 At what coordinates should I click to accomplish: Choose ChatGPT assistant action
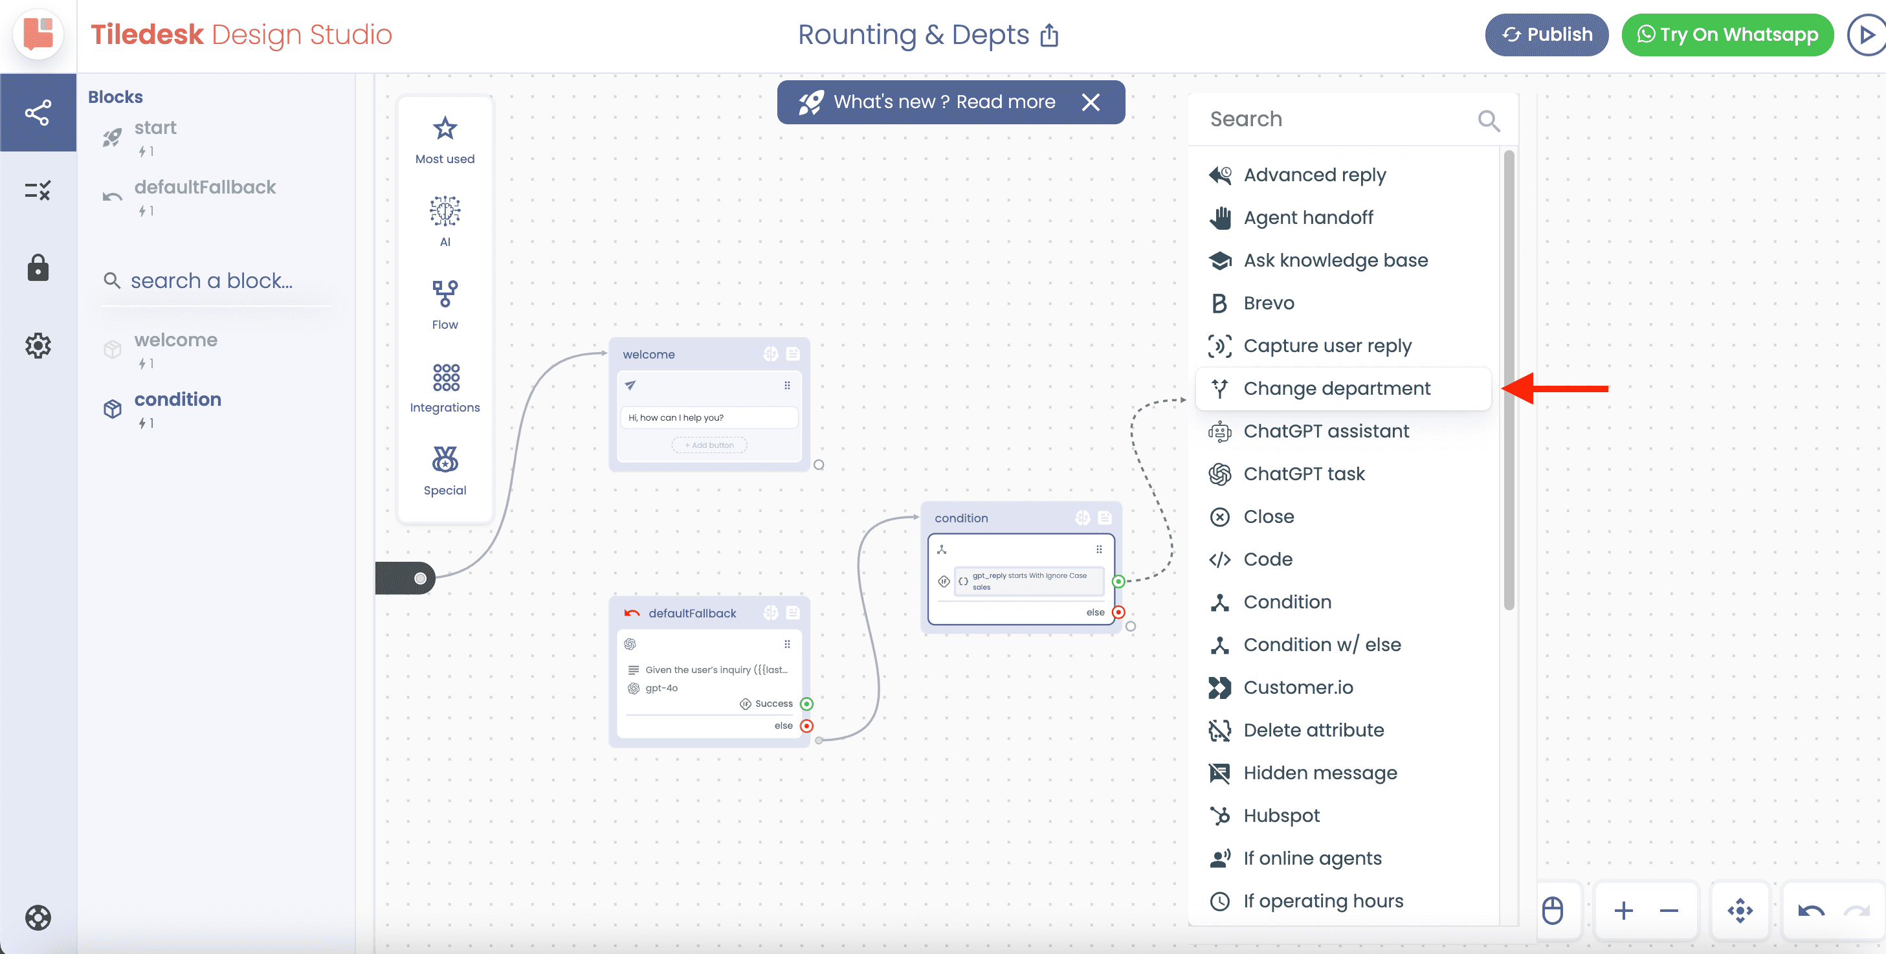click(1343, 431)
